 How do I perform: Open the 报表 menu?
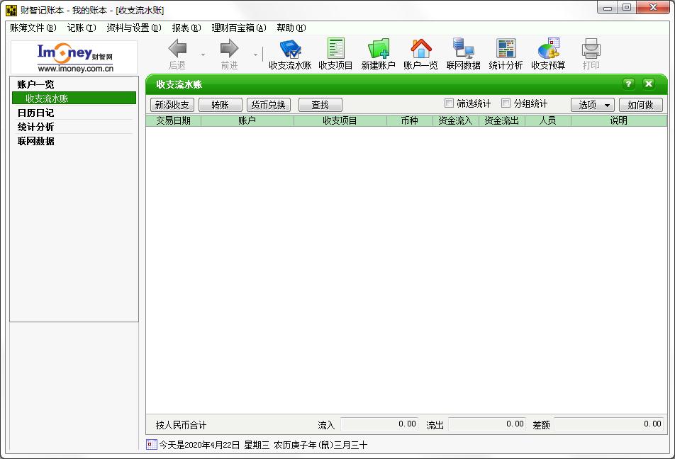[x=186, y=28]
